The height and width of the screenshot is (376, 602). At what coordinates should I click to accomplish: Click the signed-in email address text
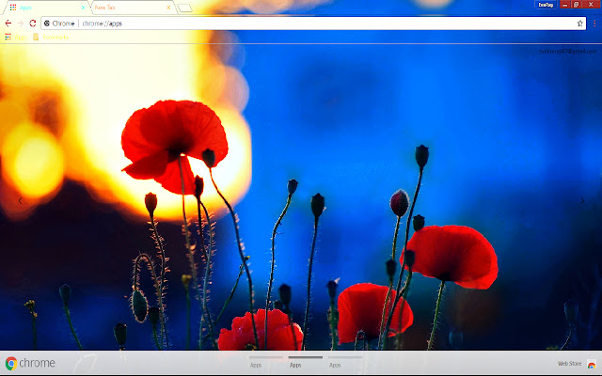(x=567, y=51)
